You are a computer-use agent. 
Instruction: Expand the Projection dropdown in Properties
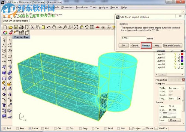pos(179,98)
